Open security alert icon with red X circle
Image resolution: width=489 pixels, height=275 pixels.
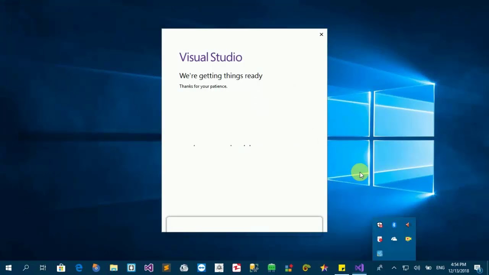(x=380, y=239)
